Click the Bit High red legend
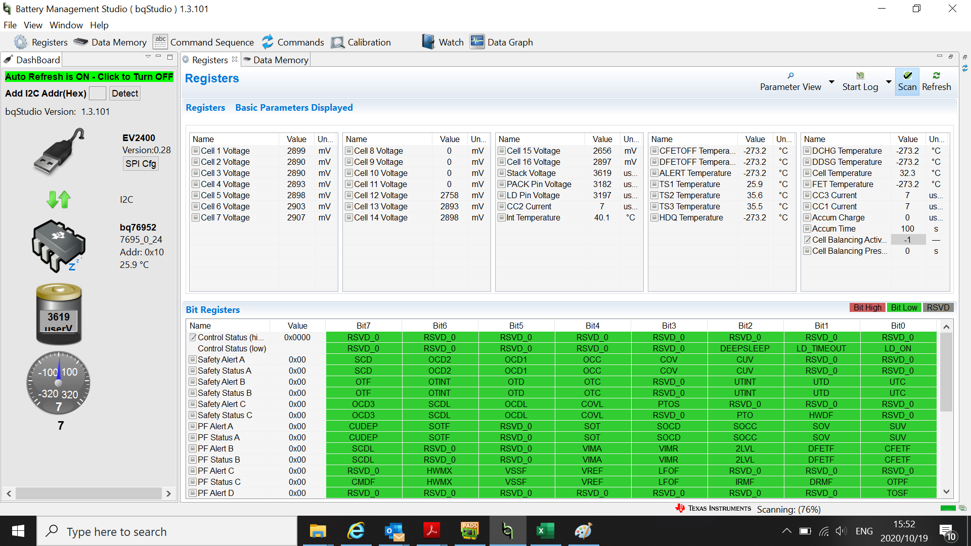 point(867,307)
